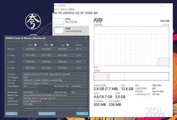
Task: Click L1 Cache Write value 947.07 GB/s
Action: tap(46, 55)
